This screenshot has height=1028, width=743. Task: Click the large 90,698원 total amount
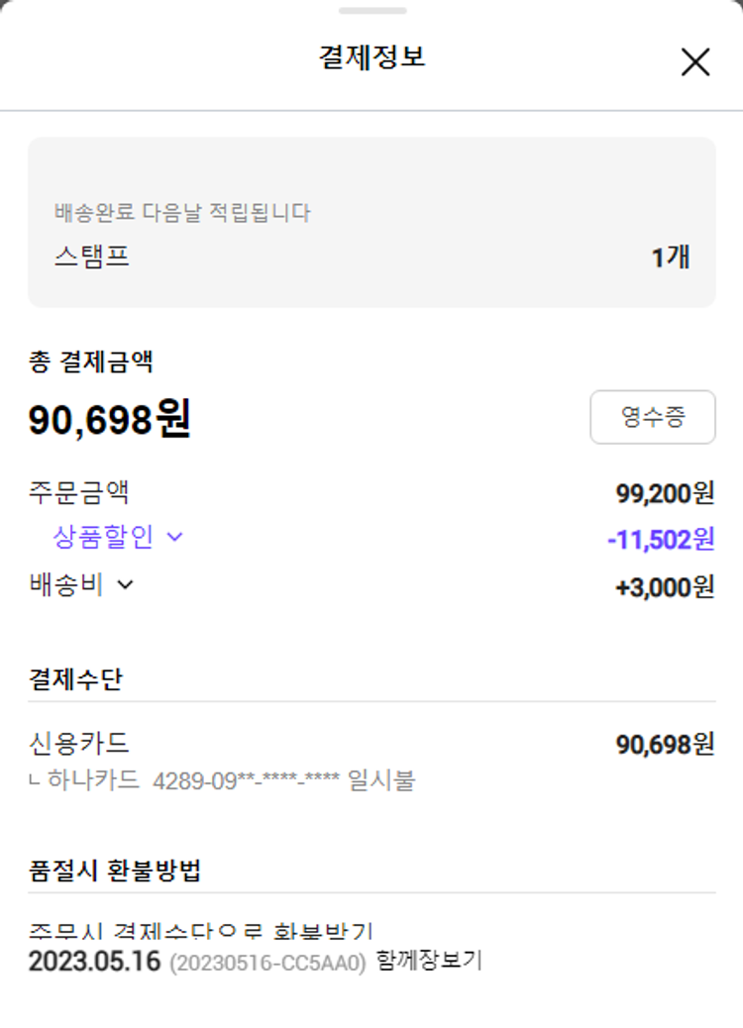click(109, 420)
